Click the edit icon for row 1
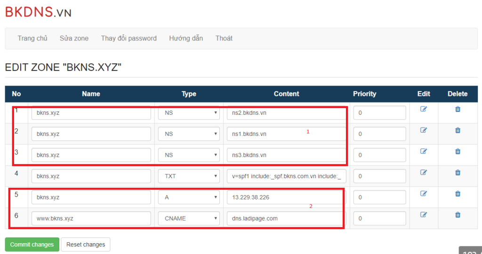The image size is (482, 254). tap(423, 109)
